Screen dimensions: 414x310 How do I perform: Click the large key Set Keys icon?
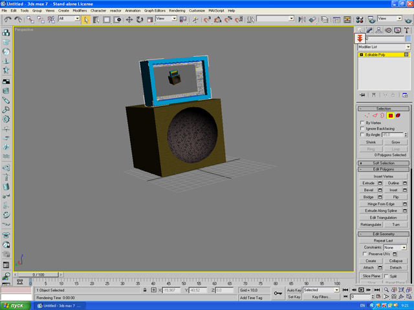[x=276, y=294]
